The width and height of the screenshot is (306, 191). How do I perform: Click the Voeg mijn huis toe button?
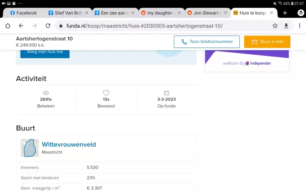click(x=45, y=52)
